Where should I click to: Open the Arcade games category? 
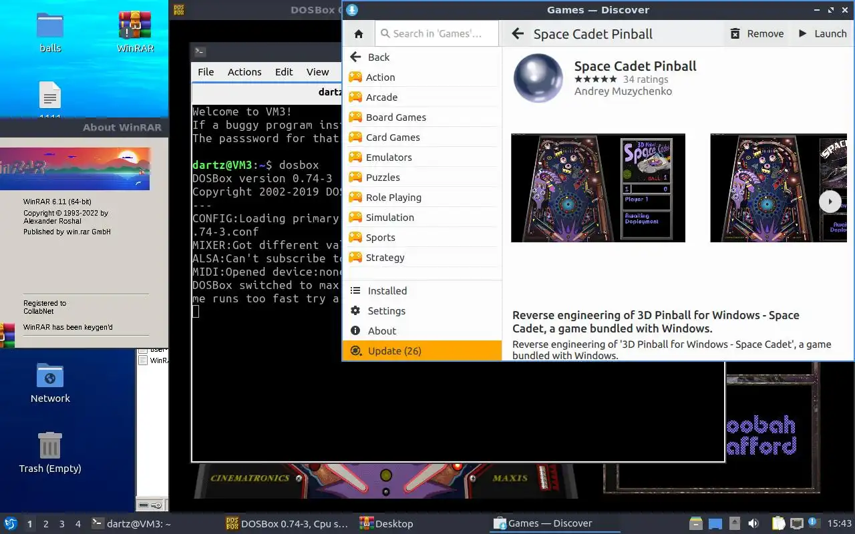(421, 97)
